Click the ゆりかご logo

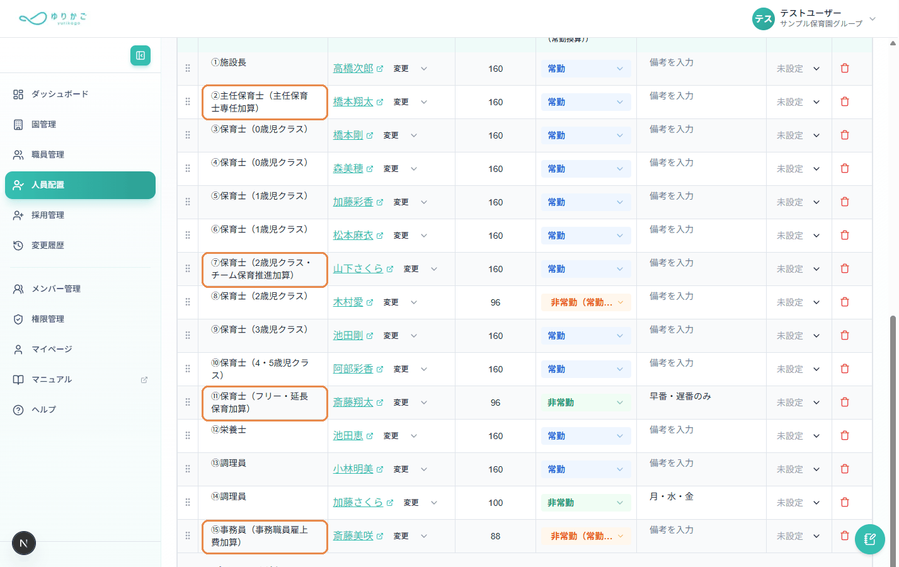(x=53, y=18)
